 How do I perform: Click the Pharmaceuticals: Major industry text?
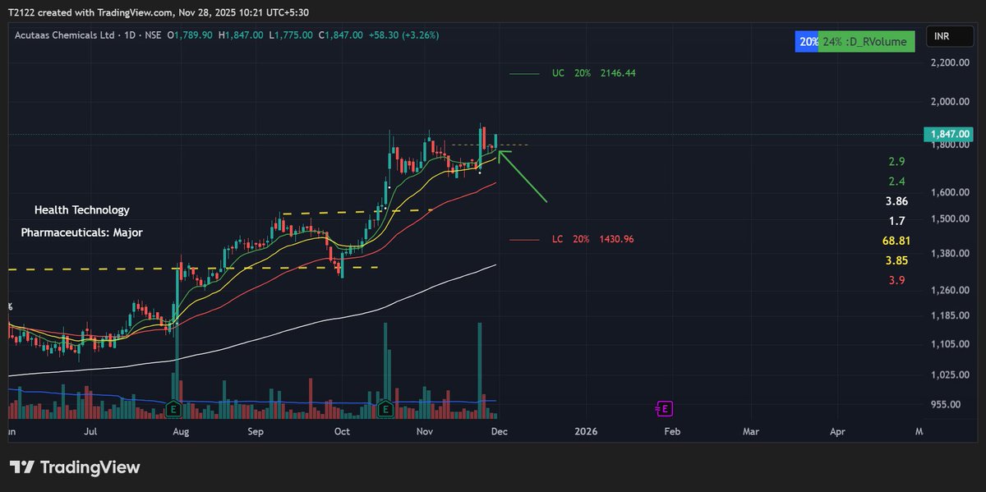point(81,232)
